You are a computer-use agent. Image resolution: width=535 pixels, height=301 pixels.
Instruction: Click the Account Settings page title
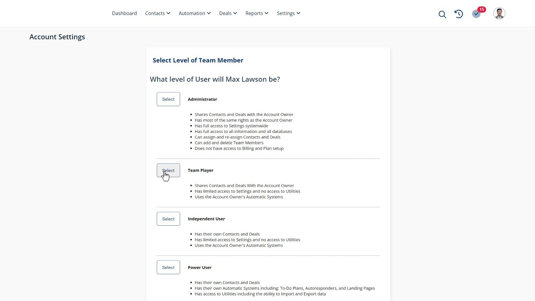pyautogui.click(x=57, y=37)
